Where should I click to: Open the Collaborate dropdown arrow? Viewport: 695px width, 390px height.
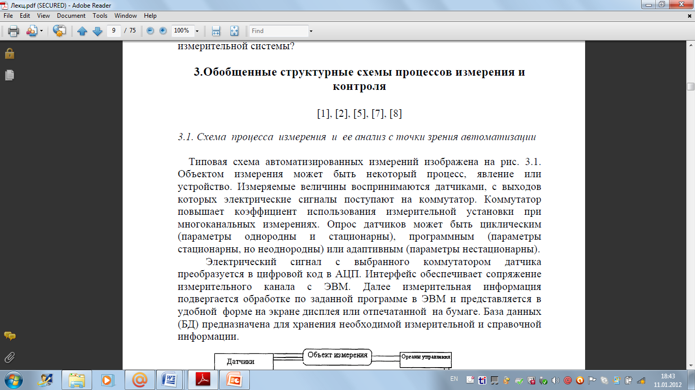tap(41, 31)
